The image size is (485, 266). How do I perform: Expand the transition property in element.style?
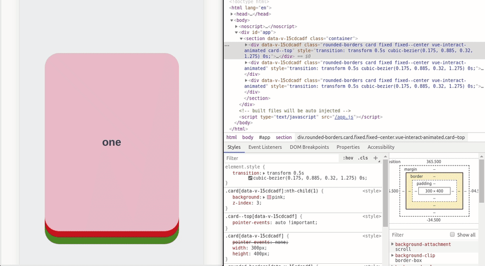click(x=264, y=173)
